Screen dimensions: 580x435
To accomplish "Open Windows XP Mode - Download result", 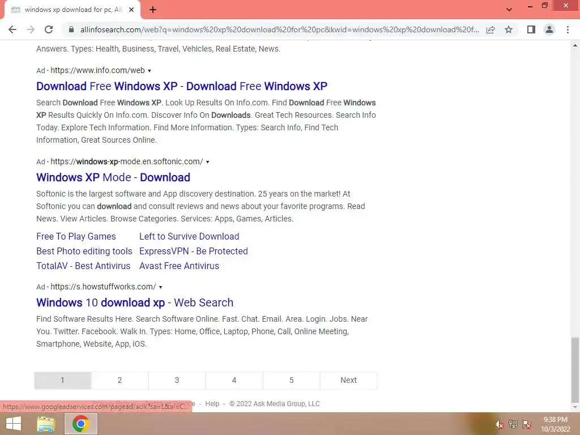I will 113,177.
